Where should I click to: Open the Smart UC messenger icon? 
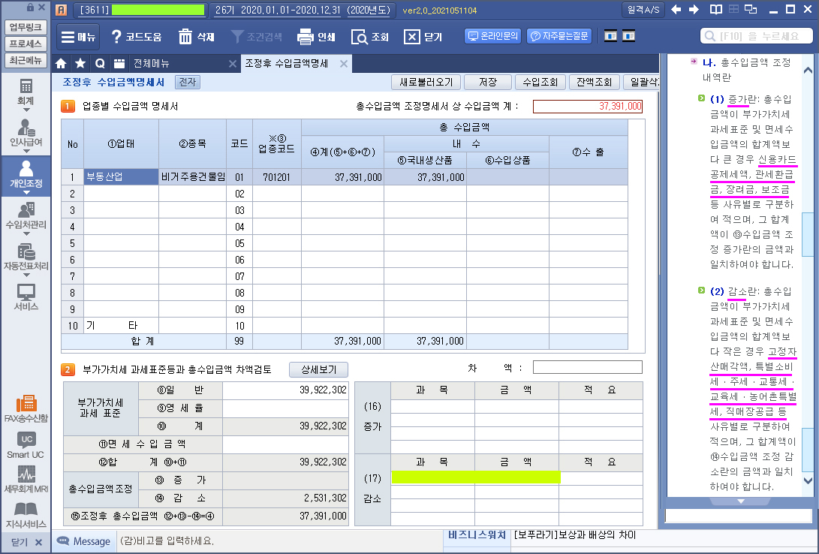pyautogui.click(x=26, y=445)
